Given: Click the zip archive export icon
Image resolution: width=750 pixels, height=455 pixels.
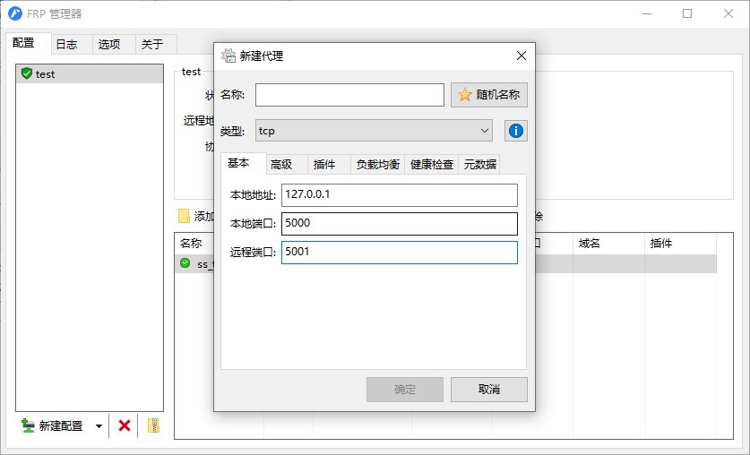Looking at the screenshot, I should 153,425.
